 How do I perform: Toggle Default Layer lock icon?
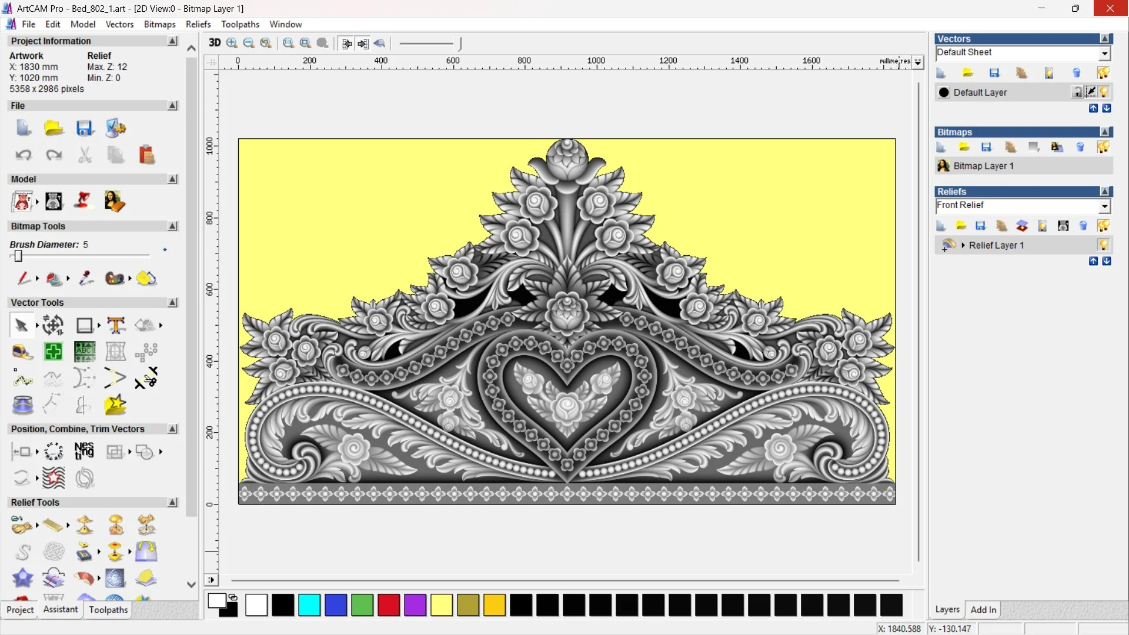[x=1077, y=92]
